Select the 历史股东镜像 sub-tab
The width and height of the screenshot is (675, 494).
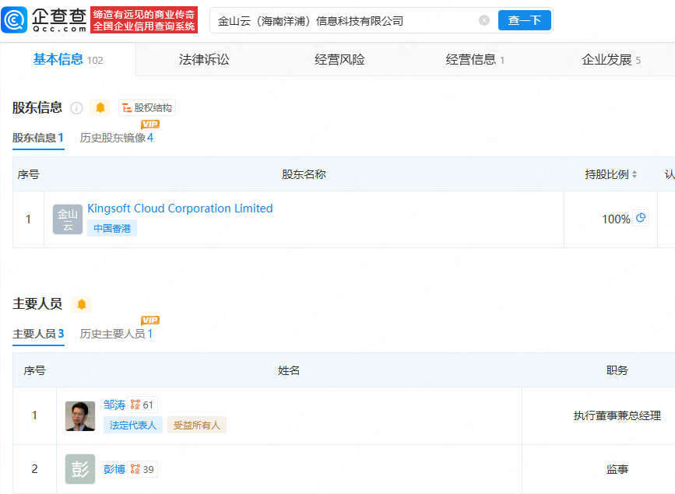(116, 138)
